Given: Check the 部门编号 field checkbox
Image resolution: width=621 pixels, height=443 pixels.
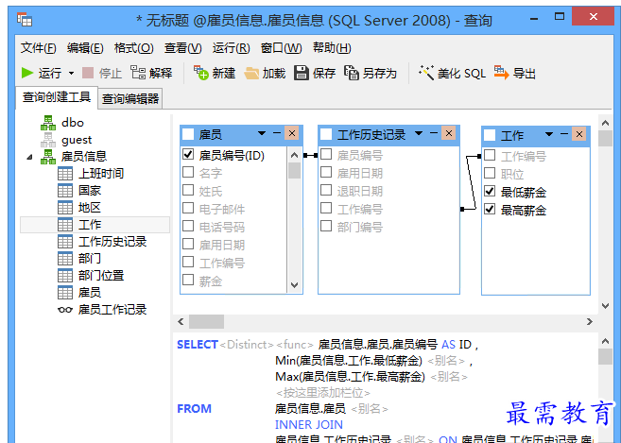Looking at the screenshot, I should 326,226.
